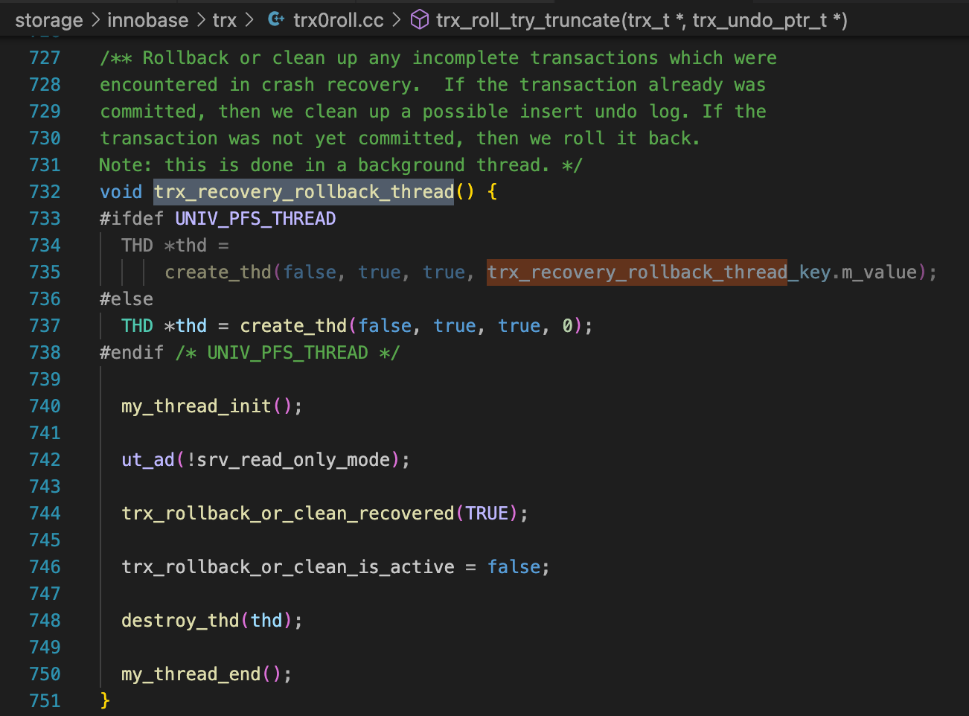Place cursor on srv_read_only_mode variable
The height and width of the screenshot is (716, 969).
[293, 460]
